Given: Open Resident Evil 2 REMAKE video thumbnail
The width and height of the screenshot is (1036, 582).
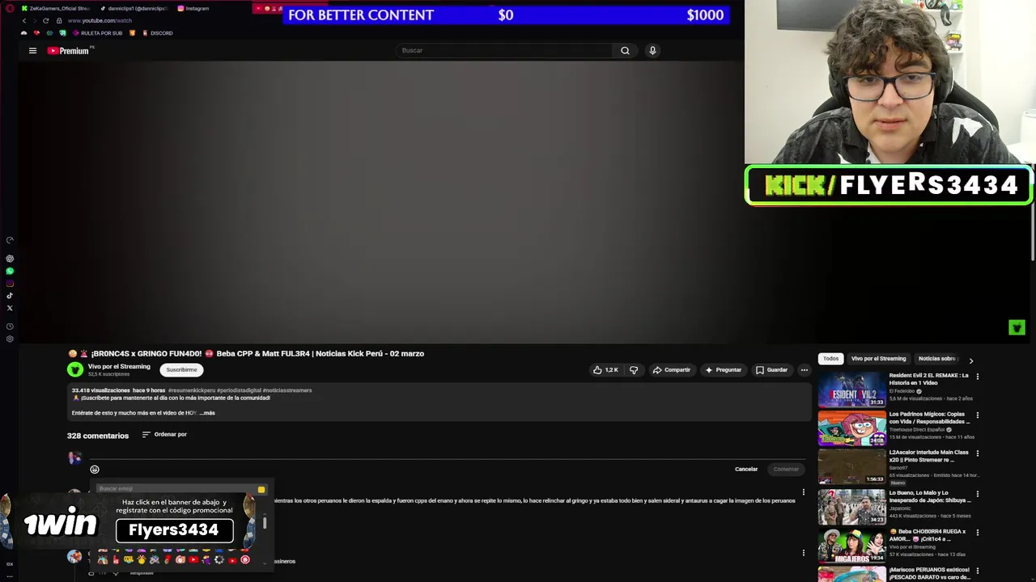Looking at the screenshot, I should coord(851,390).
